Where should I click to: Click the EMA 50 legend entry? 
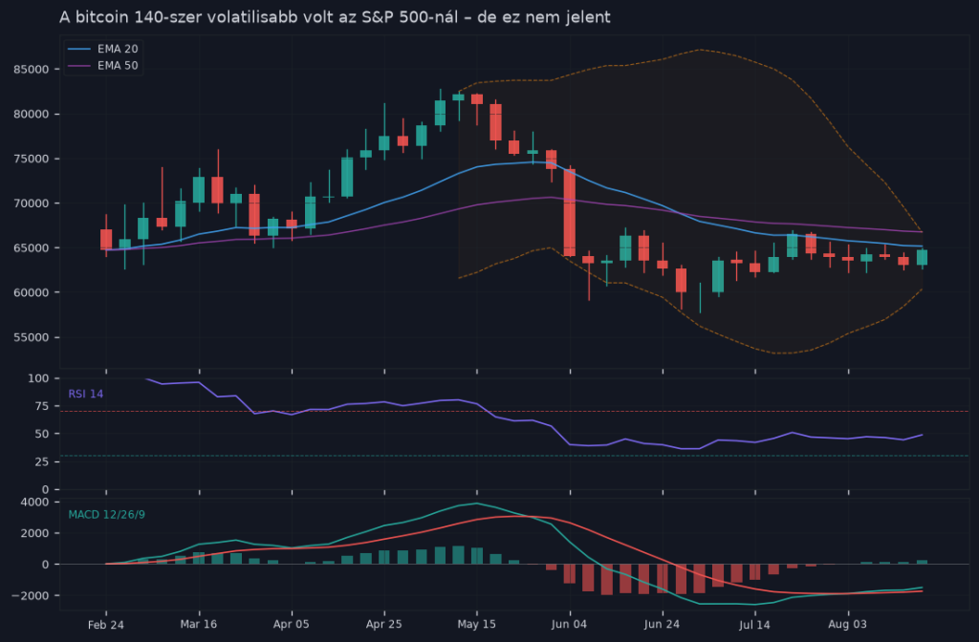coord(102,66)
